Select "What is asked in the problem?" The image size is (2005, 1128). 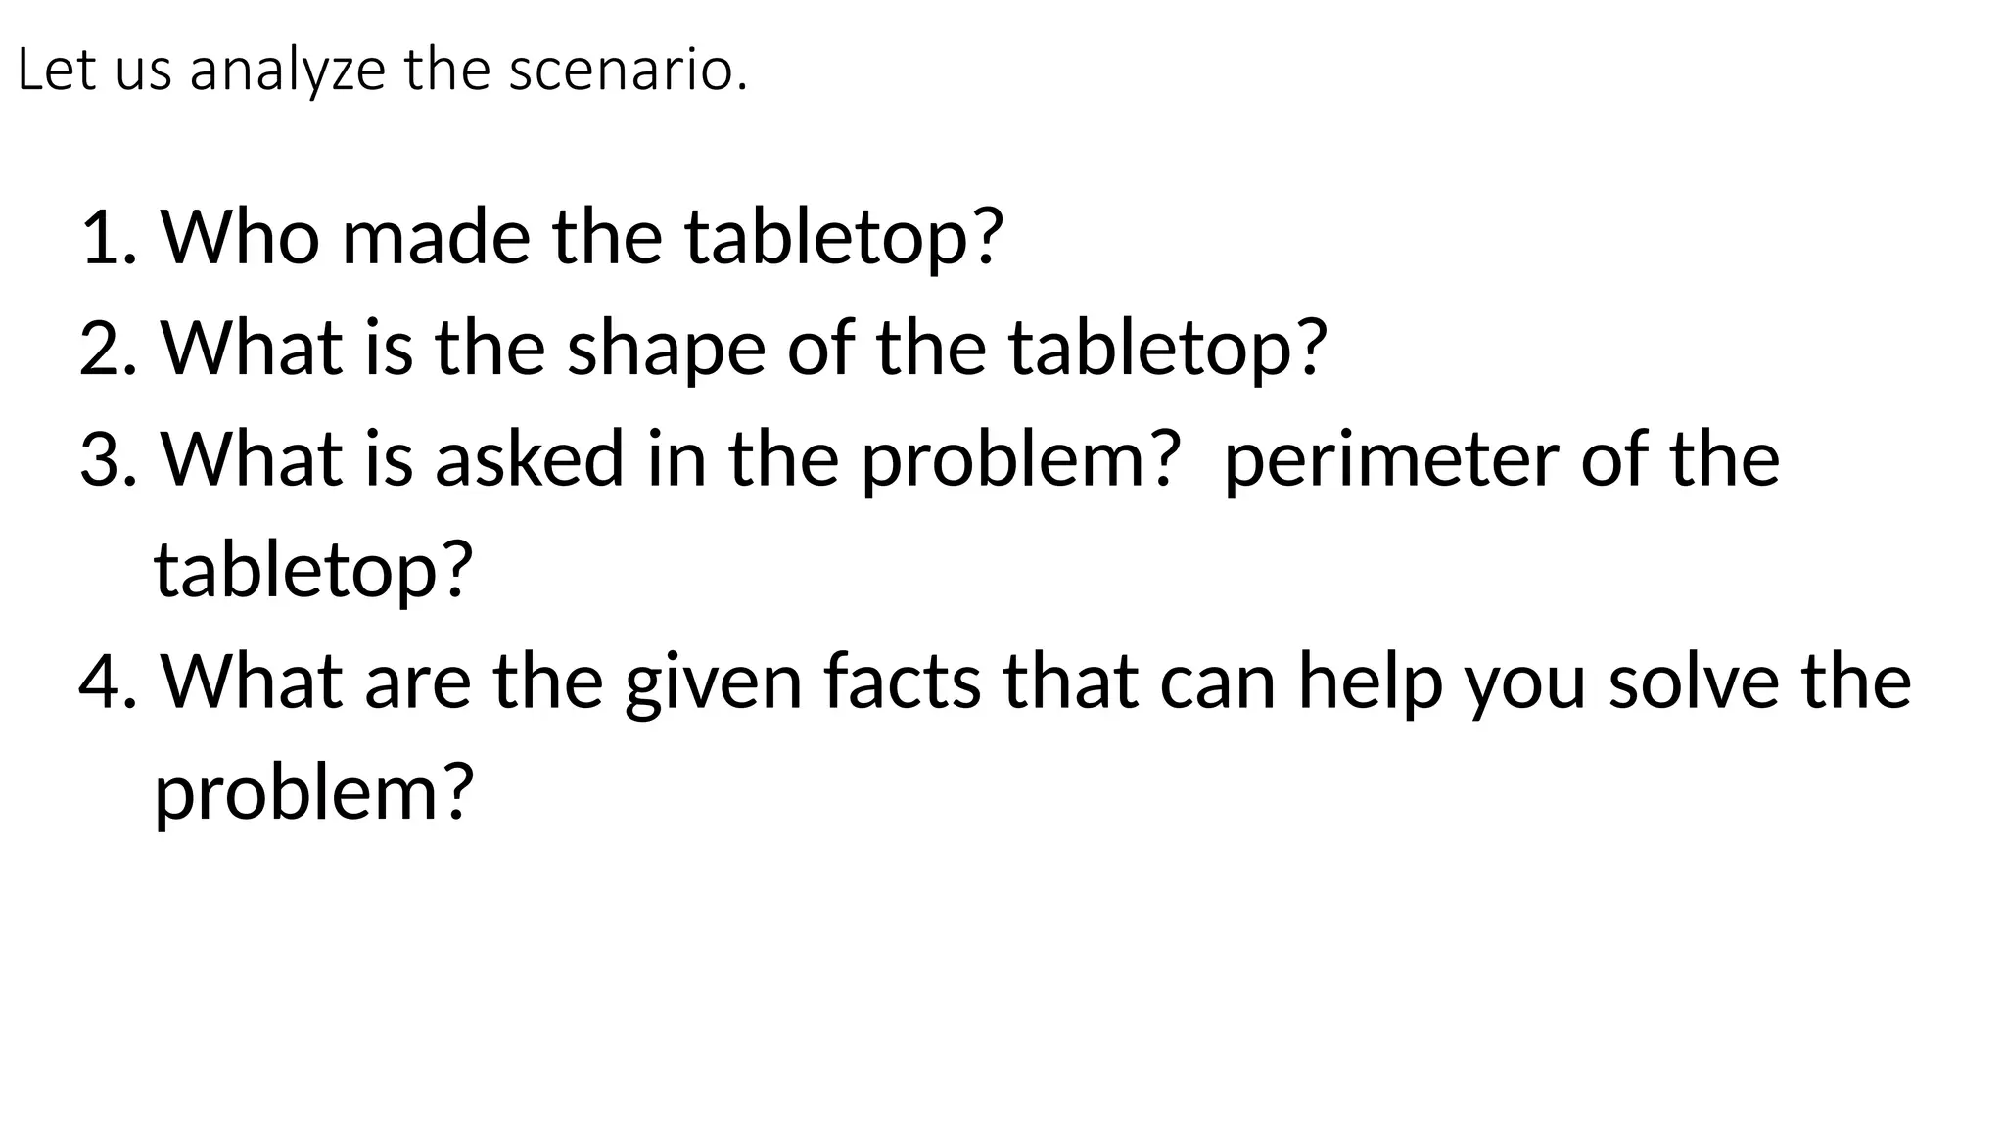point(668,460)
